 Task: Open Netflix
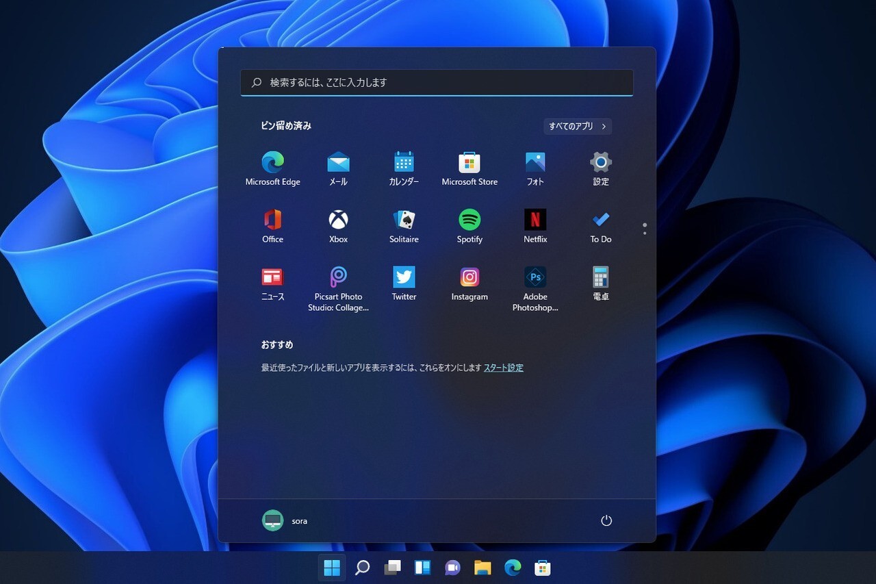[535, 226]
